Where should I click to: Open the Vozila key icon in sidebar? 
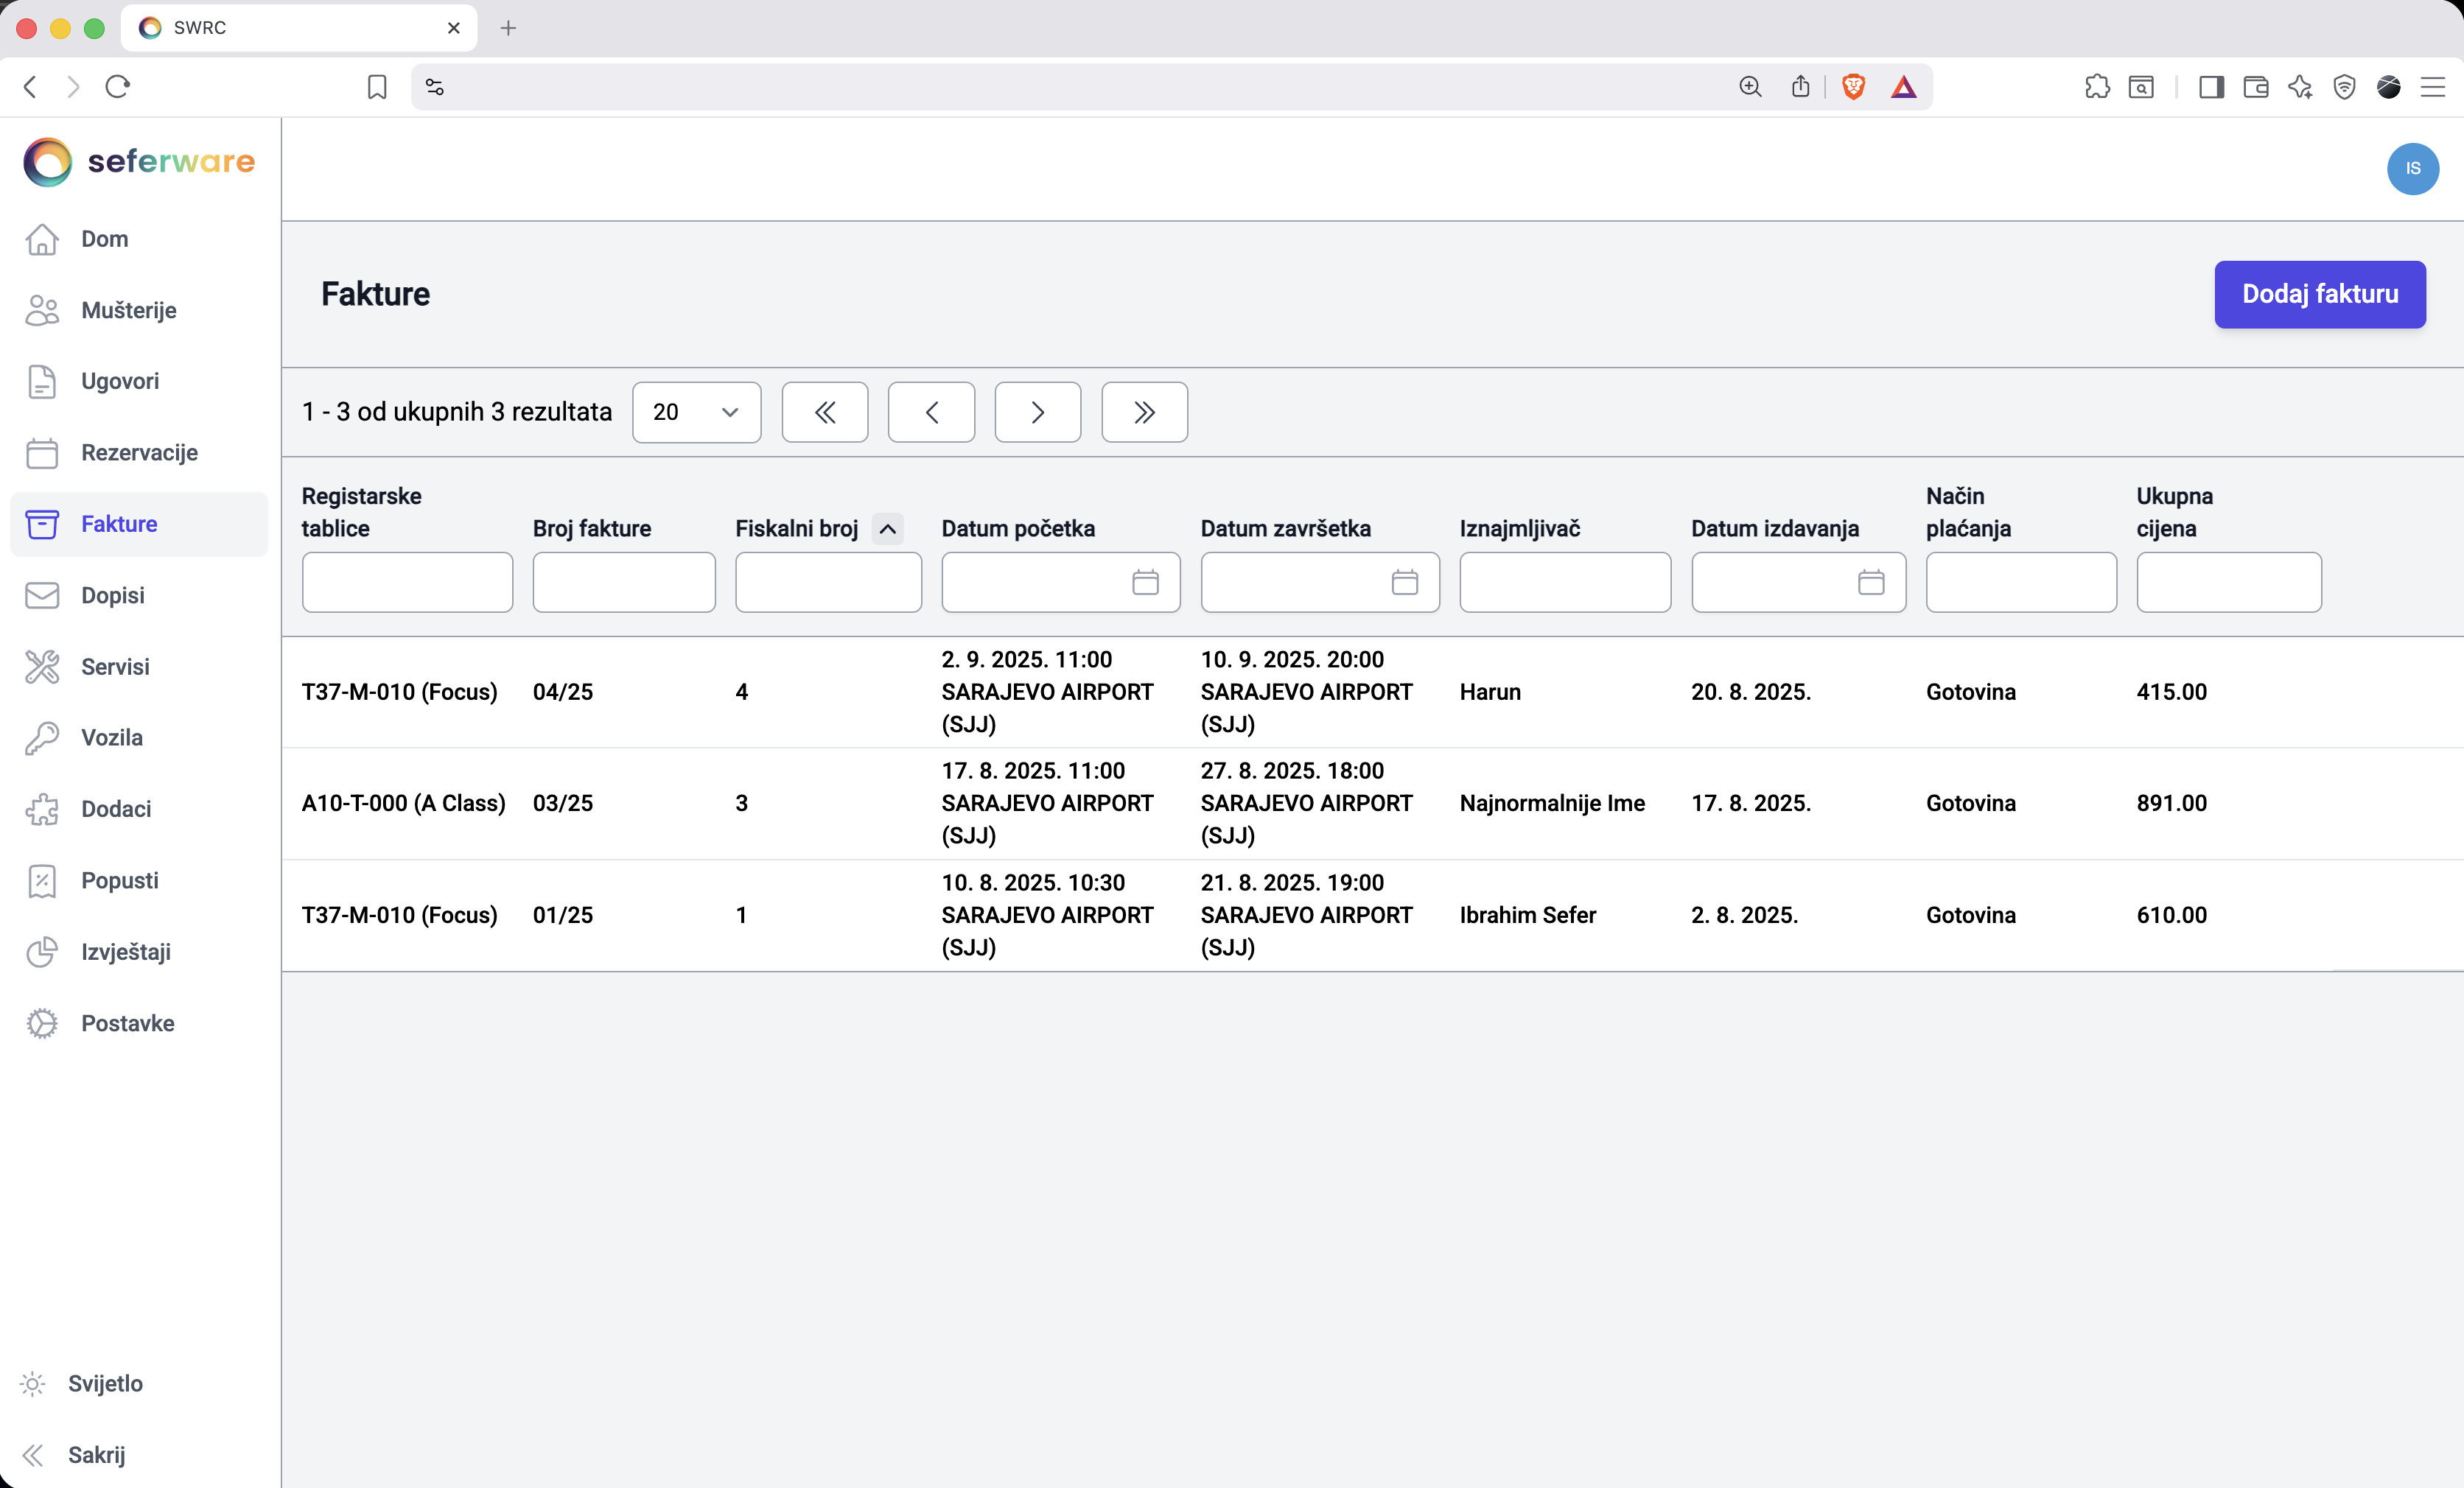42,737
